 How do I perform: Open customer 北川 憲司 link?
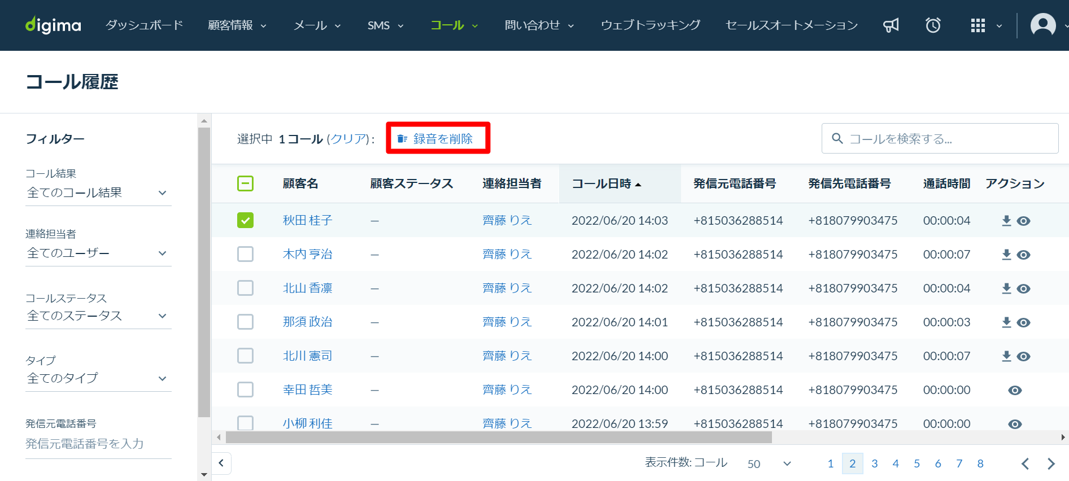tap(307, 356)
